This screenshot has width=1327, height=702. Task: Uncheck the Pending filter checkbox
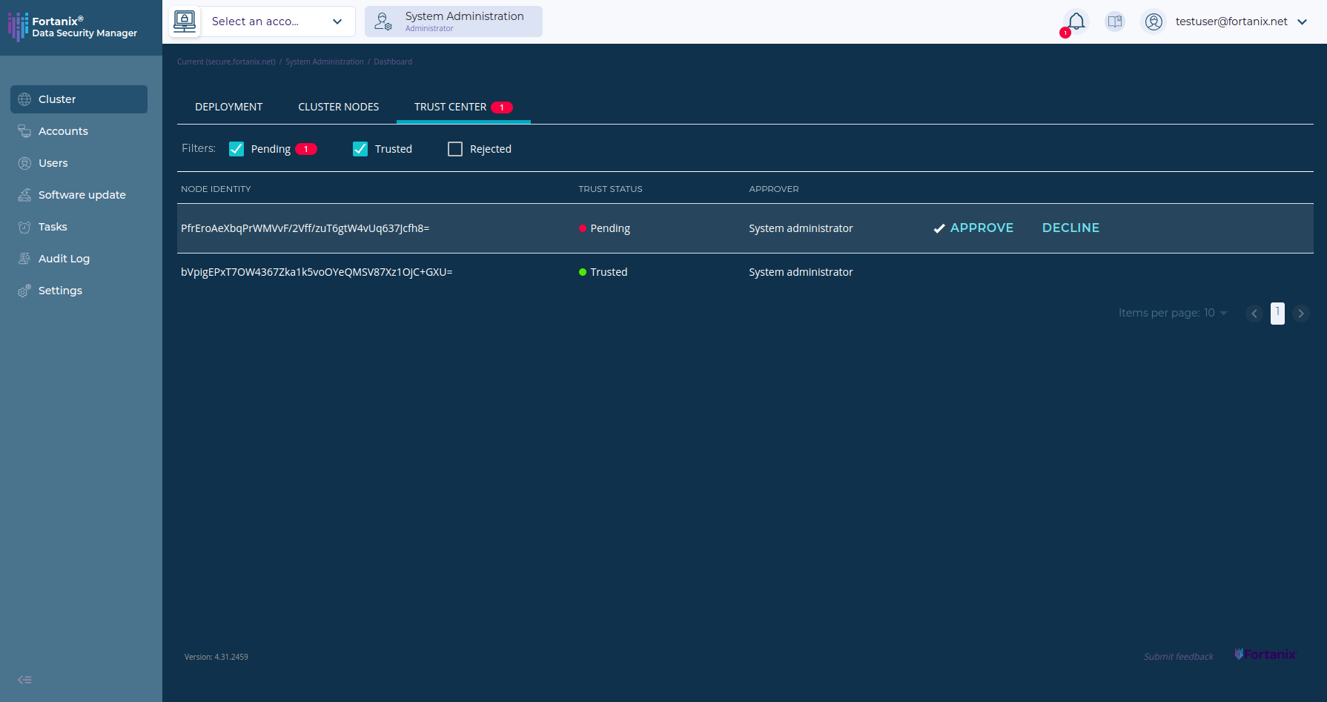(x=236, y=149)
